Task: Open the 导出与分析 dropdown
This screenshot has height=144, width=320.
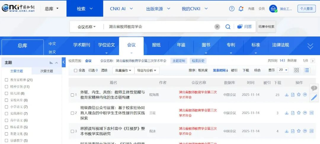Action: pos(147,70)
